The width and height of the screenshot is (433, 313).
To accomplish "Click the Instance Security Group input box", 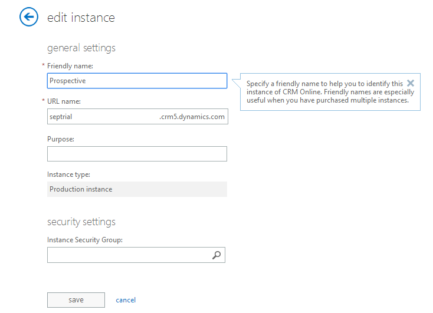I will point(128,255).
